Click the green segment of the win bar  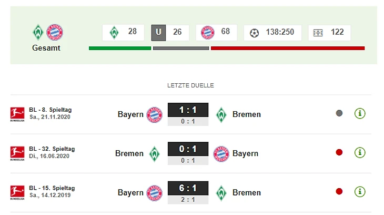(x=120, y=48)
